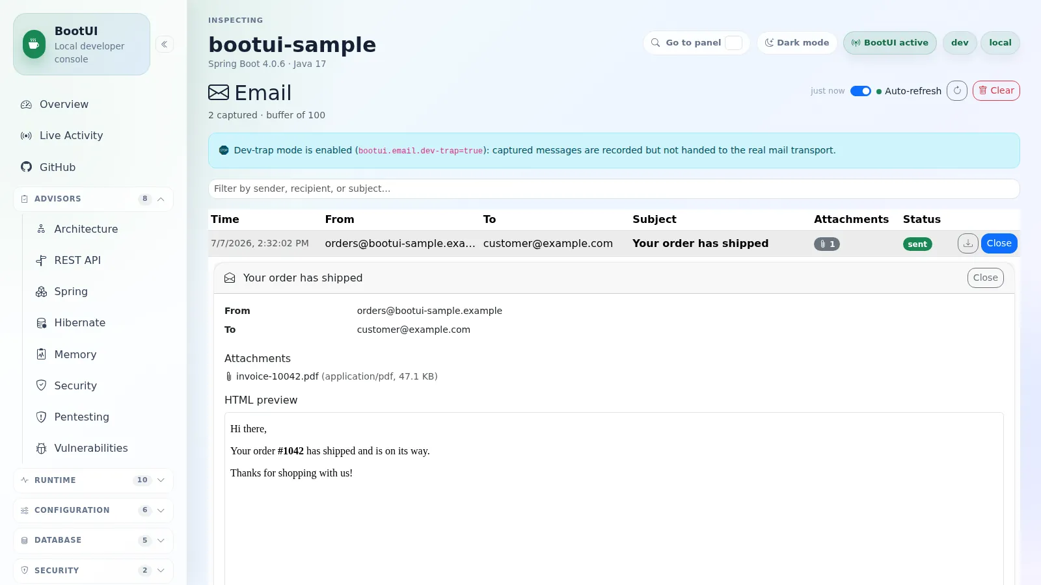Open the Spring advisor
Image resolution: width=1041 pixels, height=585 pixels.
[x=101, y=291]
